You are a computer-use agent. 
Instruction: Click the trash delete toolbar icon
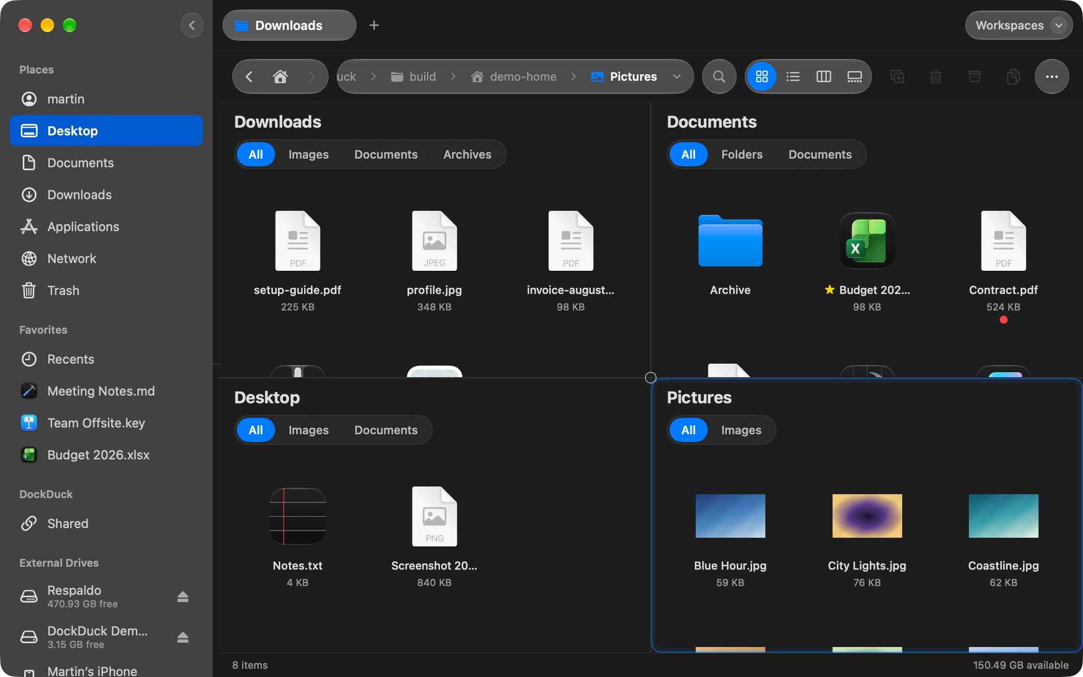pyautogui.click(x=936, y=76)
